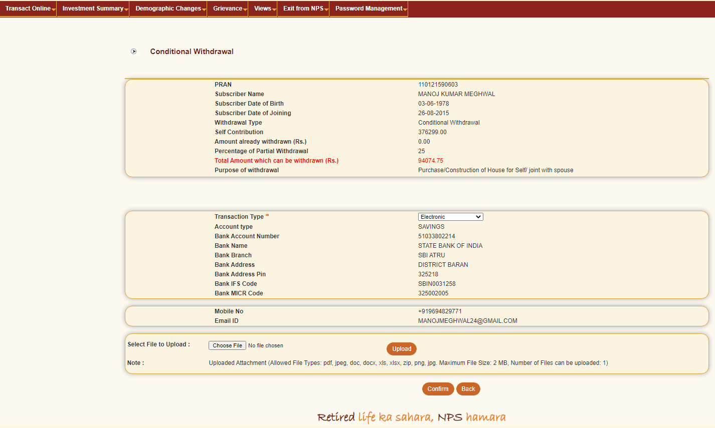Viewport: 715px width, 428px height.
Task: Click the red Total Amount withdrawable text
Action: click(x=276, y=160)
